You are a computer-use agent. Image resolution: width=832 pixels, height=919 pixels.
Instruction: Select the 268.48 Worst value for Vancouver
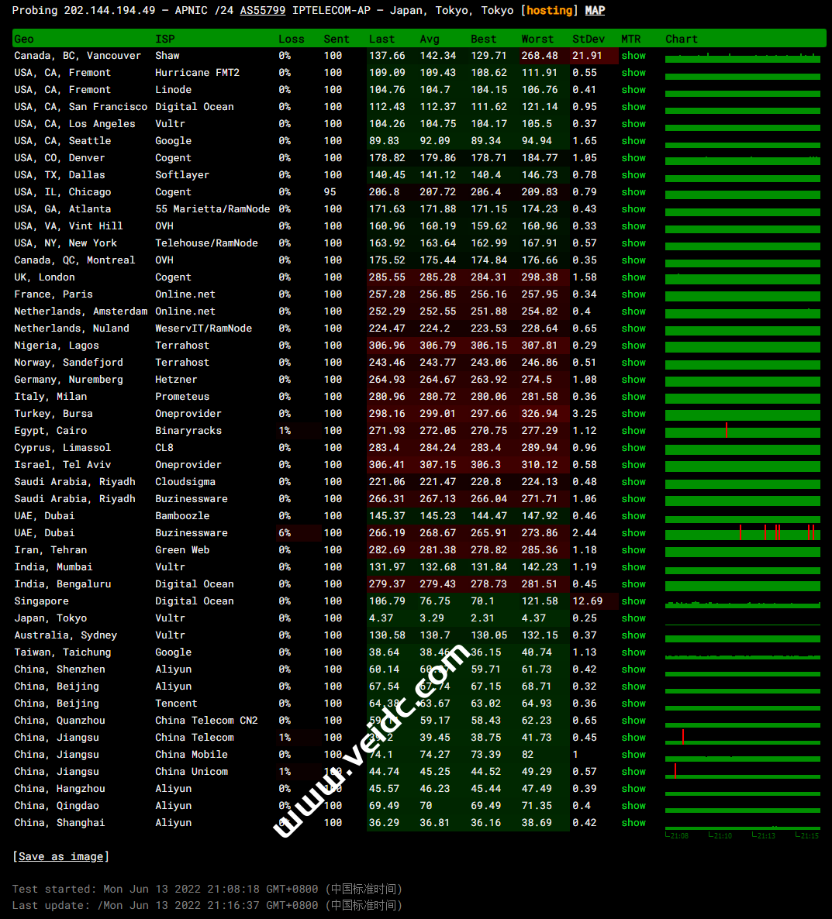[x=540, y=56]
